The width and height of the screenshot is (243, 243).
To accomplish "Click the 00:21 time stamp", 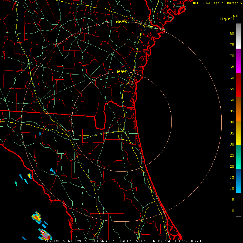I will 195,241.
